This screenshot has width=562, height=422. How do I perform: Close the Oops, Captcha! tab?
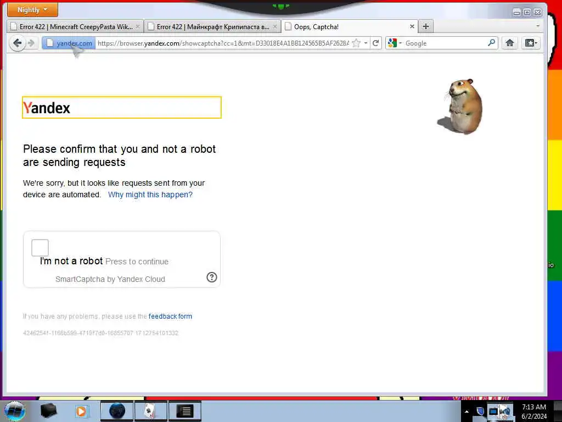click(412, 26)
